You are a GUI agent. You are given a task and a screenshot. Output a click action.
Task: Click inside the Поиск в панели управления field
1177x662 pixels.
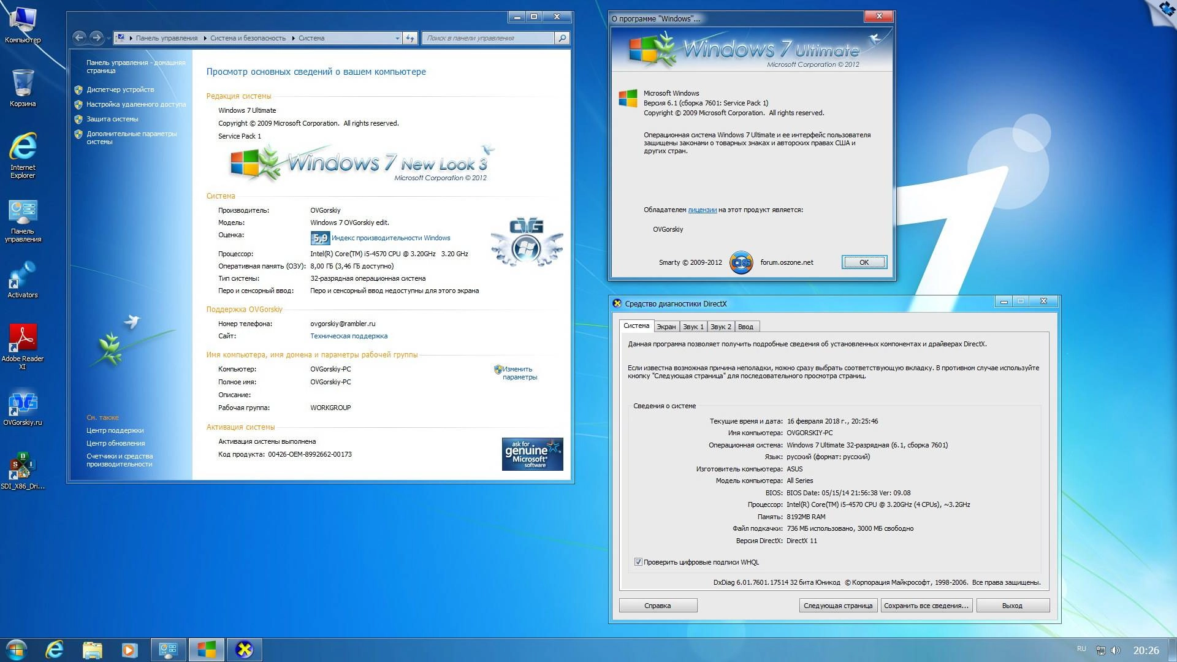[x=484, y=37]
